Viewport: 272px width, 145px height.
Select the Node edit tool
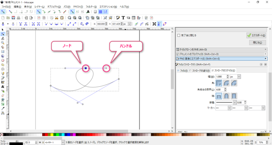[x=3, y=34]
